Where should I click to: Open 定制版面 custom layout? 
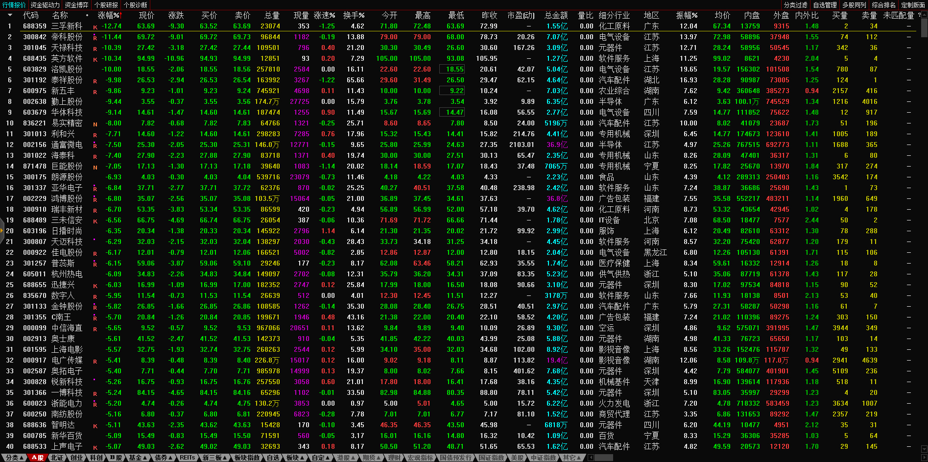(913, 5)
